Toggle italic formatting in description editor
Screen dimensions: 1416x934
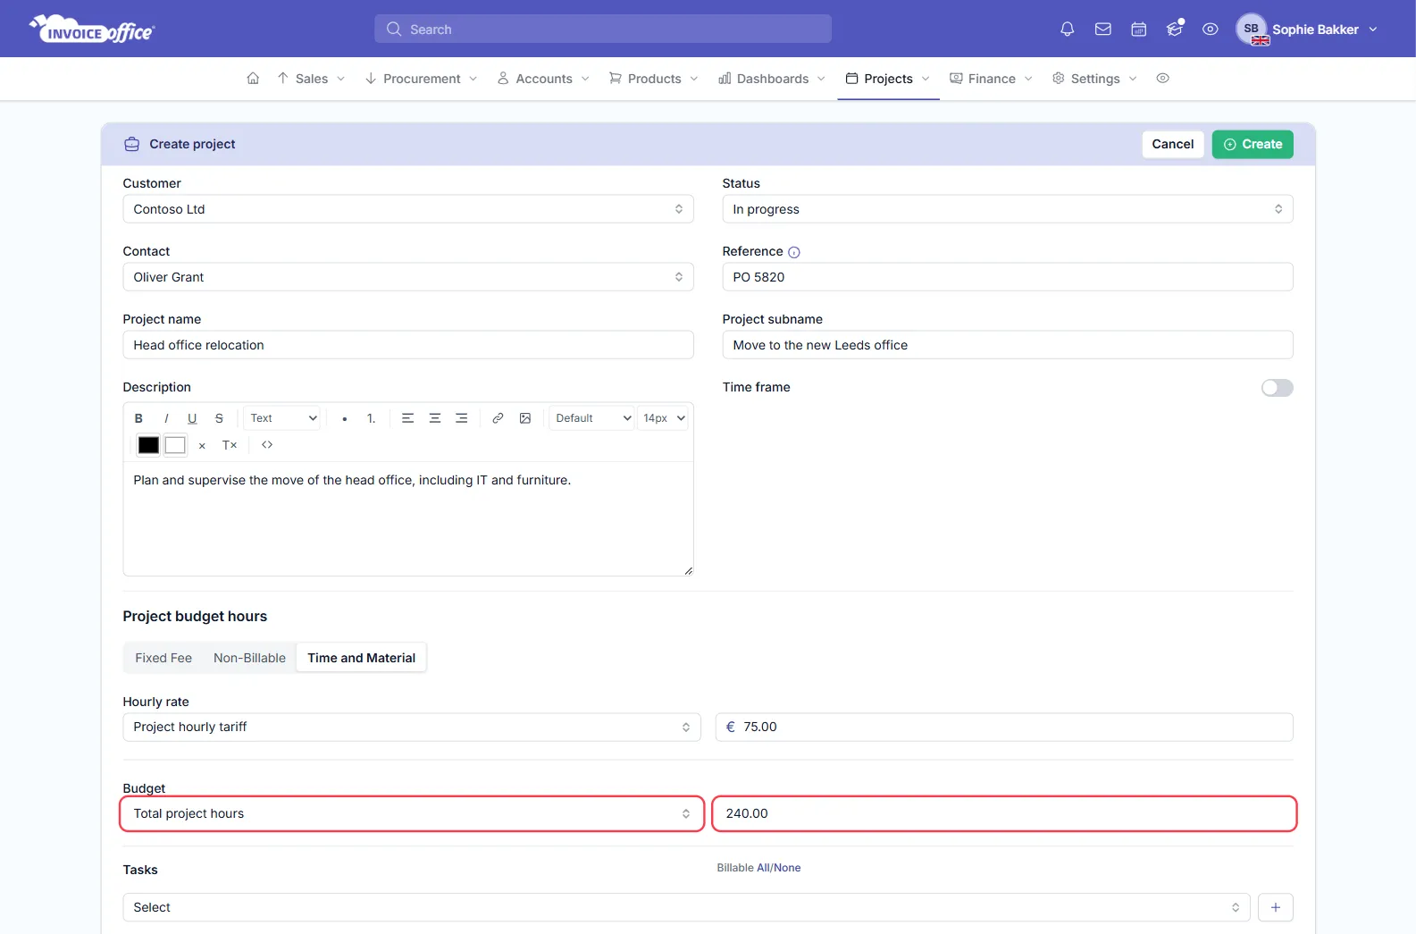[x=166, y=418]
